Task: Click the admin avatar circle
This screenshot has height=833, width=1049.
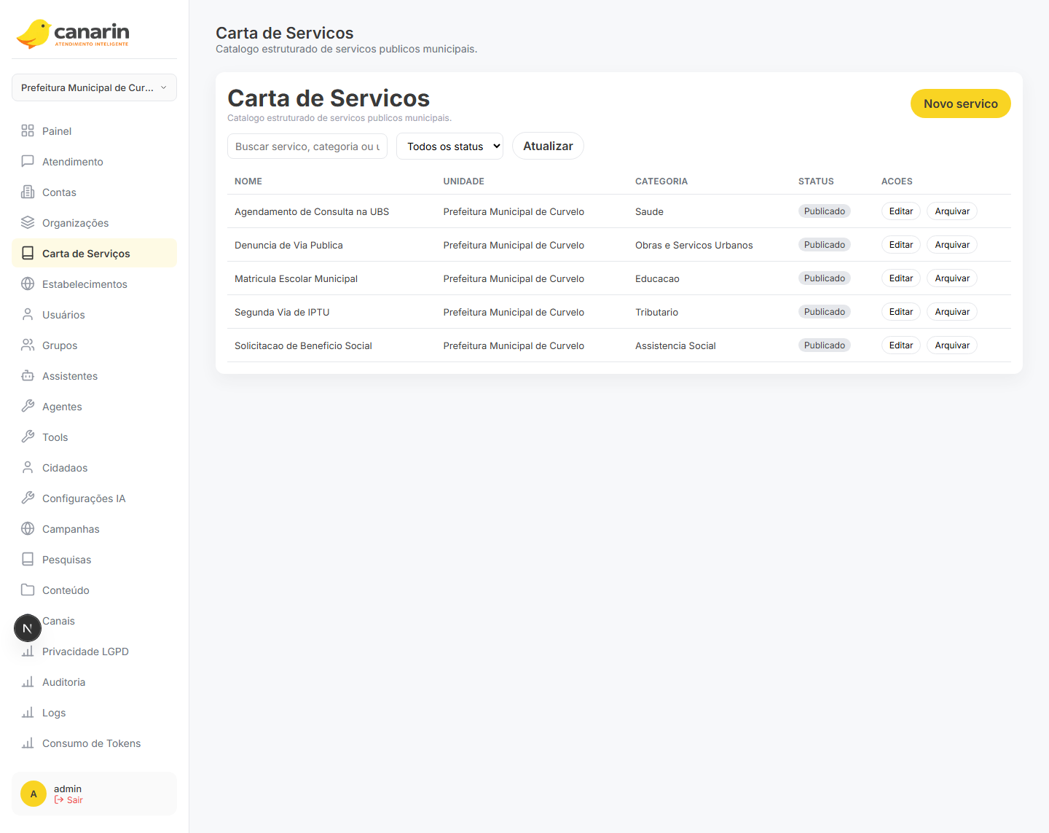Action: (34, 794)
